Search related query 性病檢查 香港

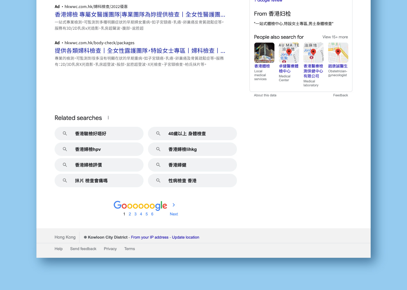[192, 181]
